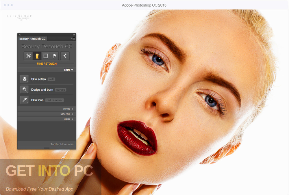The height and width of the screenshot is (195, 289).
Task: Open the TapTapIdeas.com link
Action: [x=62, y=144]
